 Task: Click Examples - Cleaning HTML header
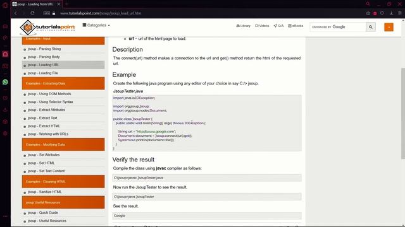(63, 182)
